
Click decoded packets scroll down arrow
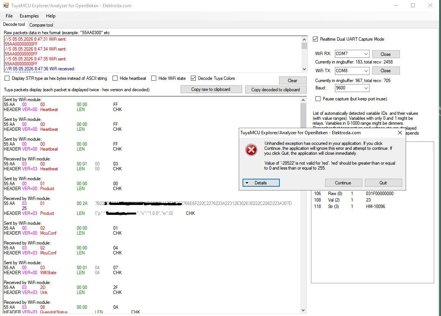(x=303, y=310)
